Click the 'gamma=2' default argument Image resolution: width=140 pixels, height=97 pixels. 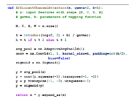pyautogui.click(x=82, y=8)
